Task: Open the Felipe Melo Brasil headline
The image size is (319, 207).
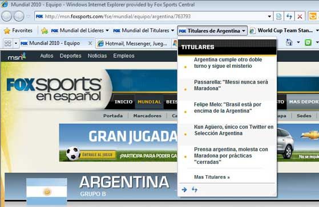Action: point(228,107)
